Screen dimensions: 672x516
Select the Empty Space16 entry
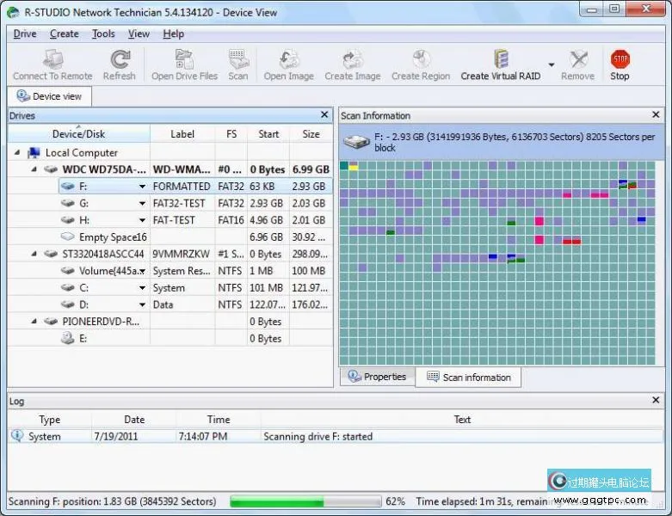pyautogui.click(x=113, y=237)
